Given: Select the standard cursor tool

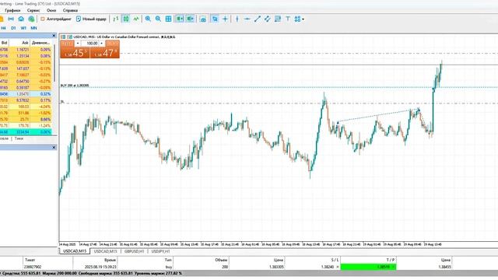Looking at the screenshot, I should point(215,19).
